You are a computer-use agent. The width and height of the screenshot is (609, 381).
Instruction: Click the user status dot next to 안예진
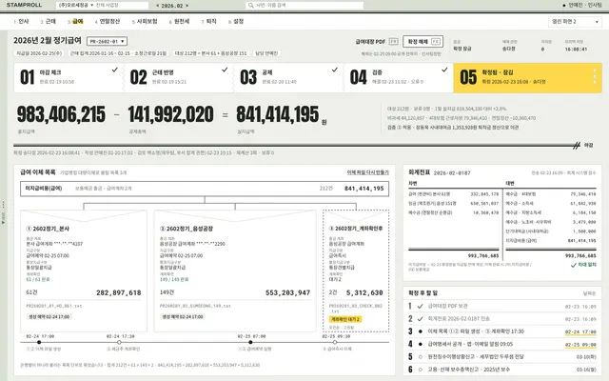pos(564,6)
